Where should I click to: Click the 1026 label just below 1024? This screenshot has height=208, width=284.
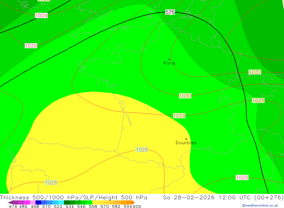(x=31, y=46)
